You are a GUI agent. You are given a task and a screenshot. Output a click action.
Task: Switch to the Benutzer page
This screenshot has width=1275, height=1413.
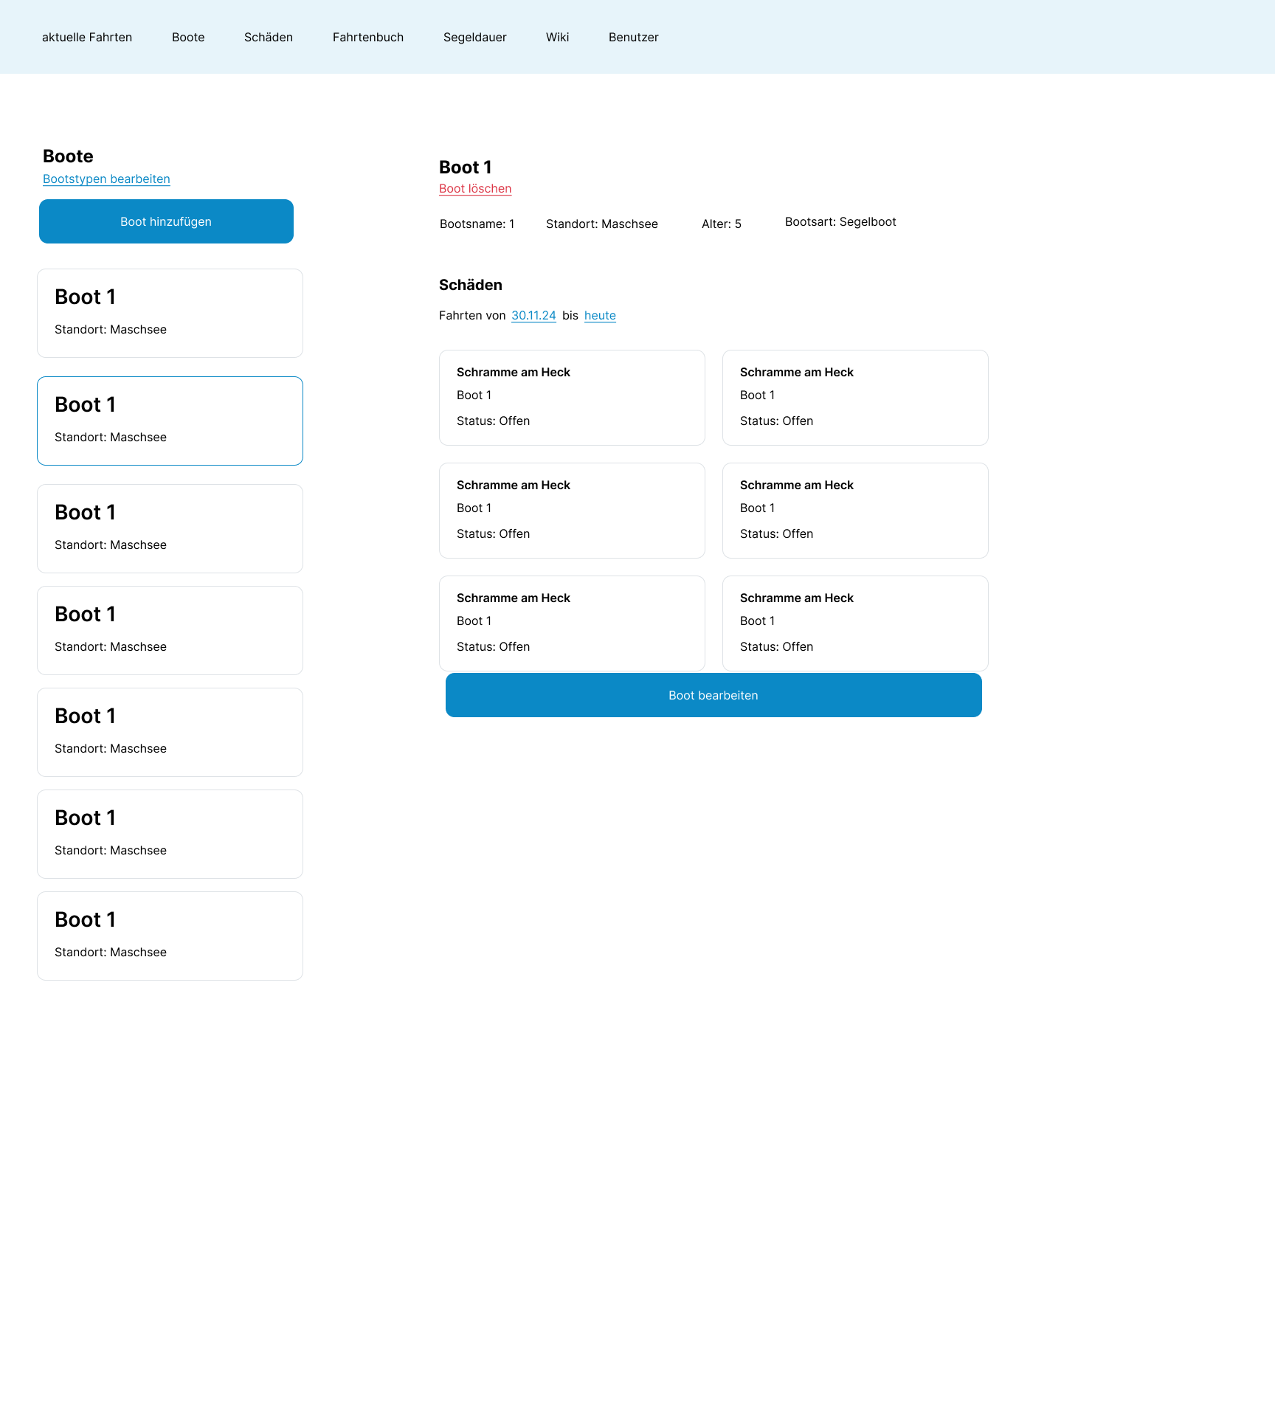click(x=634, y=38)
